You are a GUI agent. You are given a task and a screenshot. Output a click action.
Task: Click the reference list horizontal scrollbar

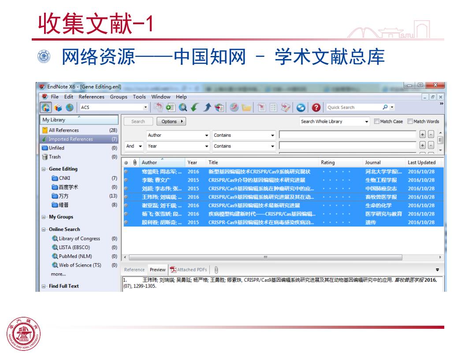point(266,257)
